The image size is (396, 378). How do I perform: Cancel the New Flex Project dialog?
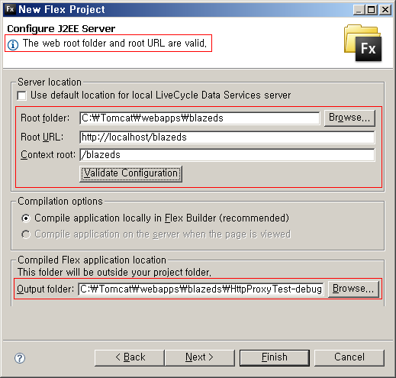pos(349,357)
